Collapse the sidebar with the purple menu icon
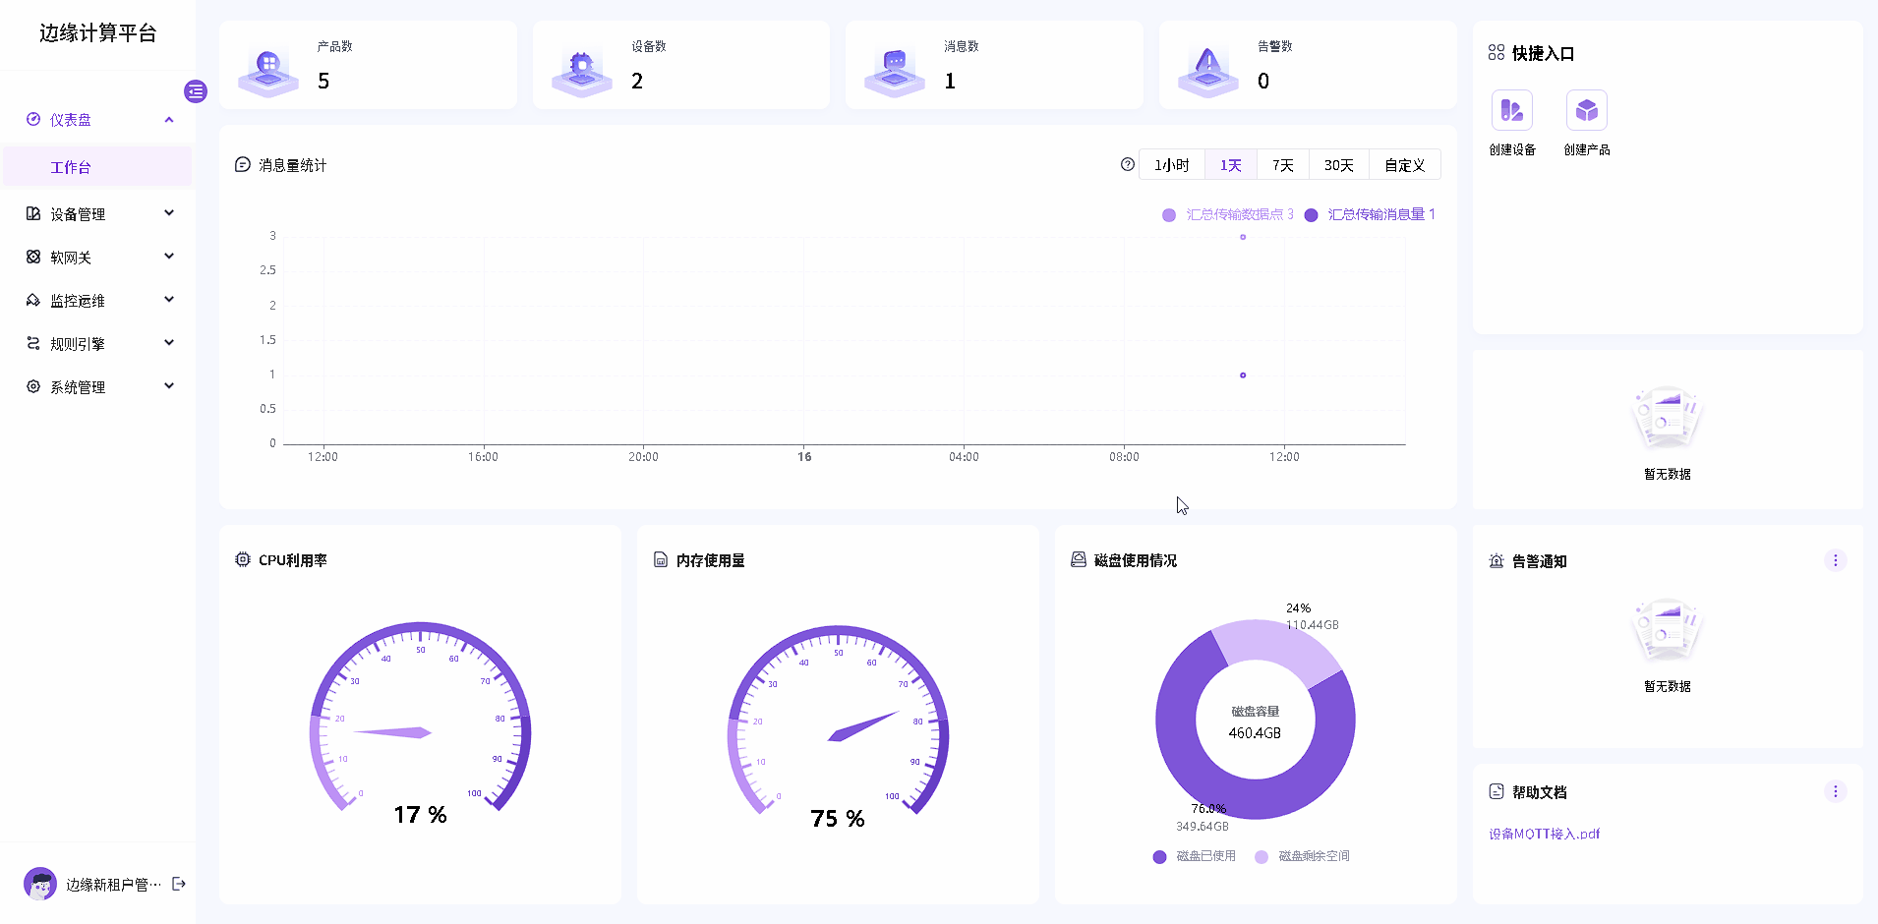This screenshot has height=924, width=1878. click(196, 91)
